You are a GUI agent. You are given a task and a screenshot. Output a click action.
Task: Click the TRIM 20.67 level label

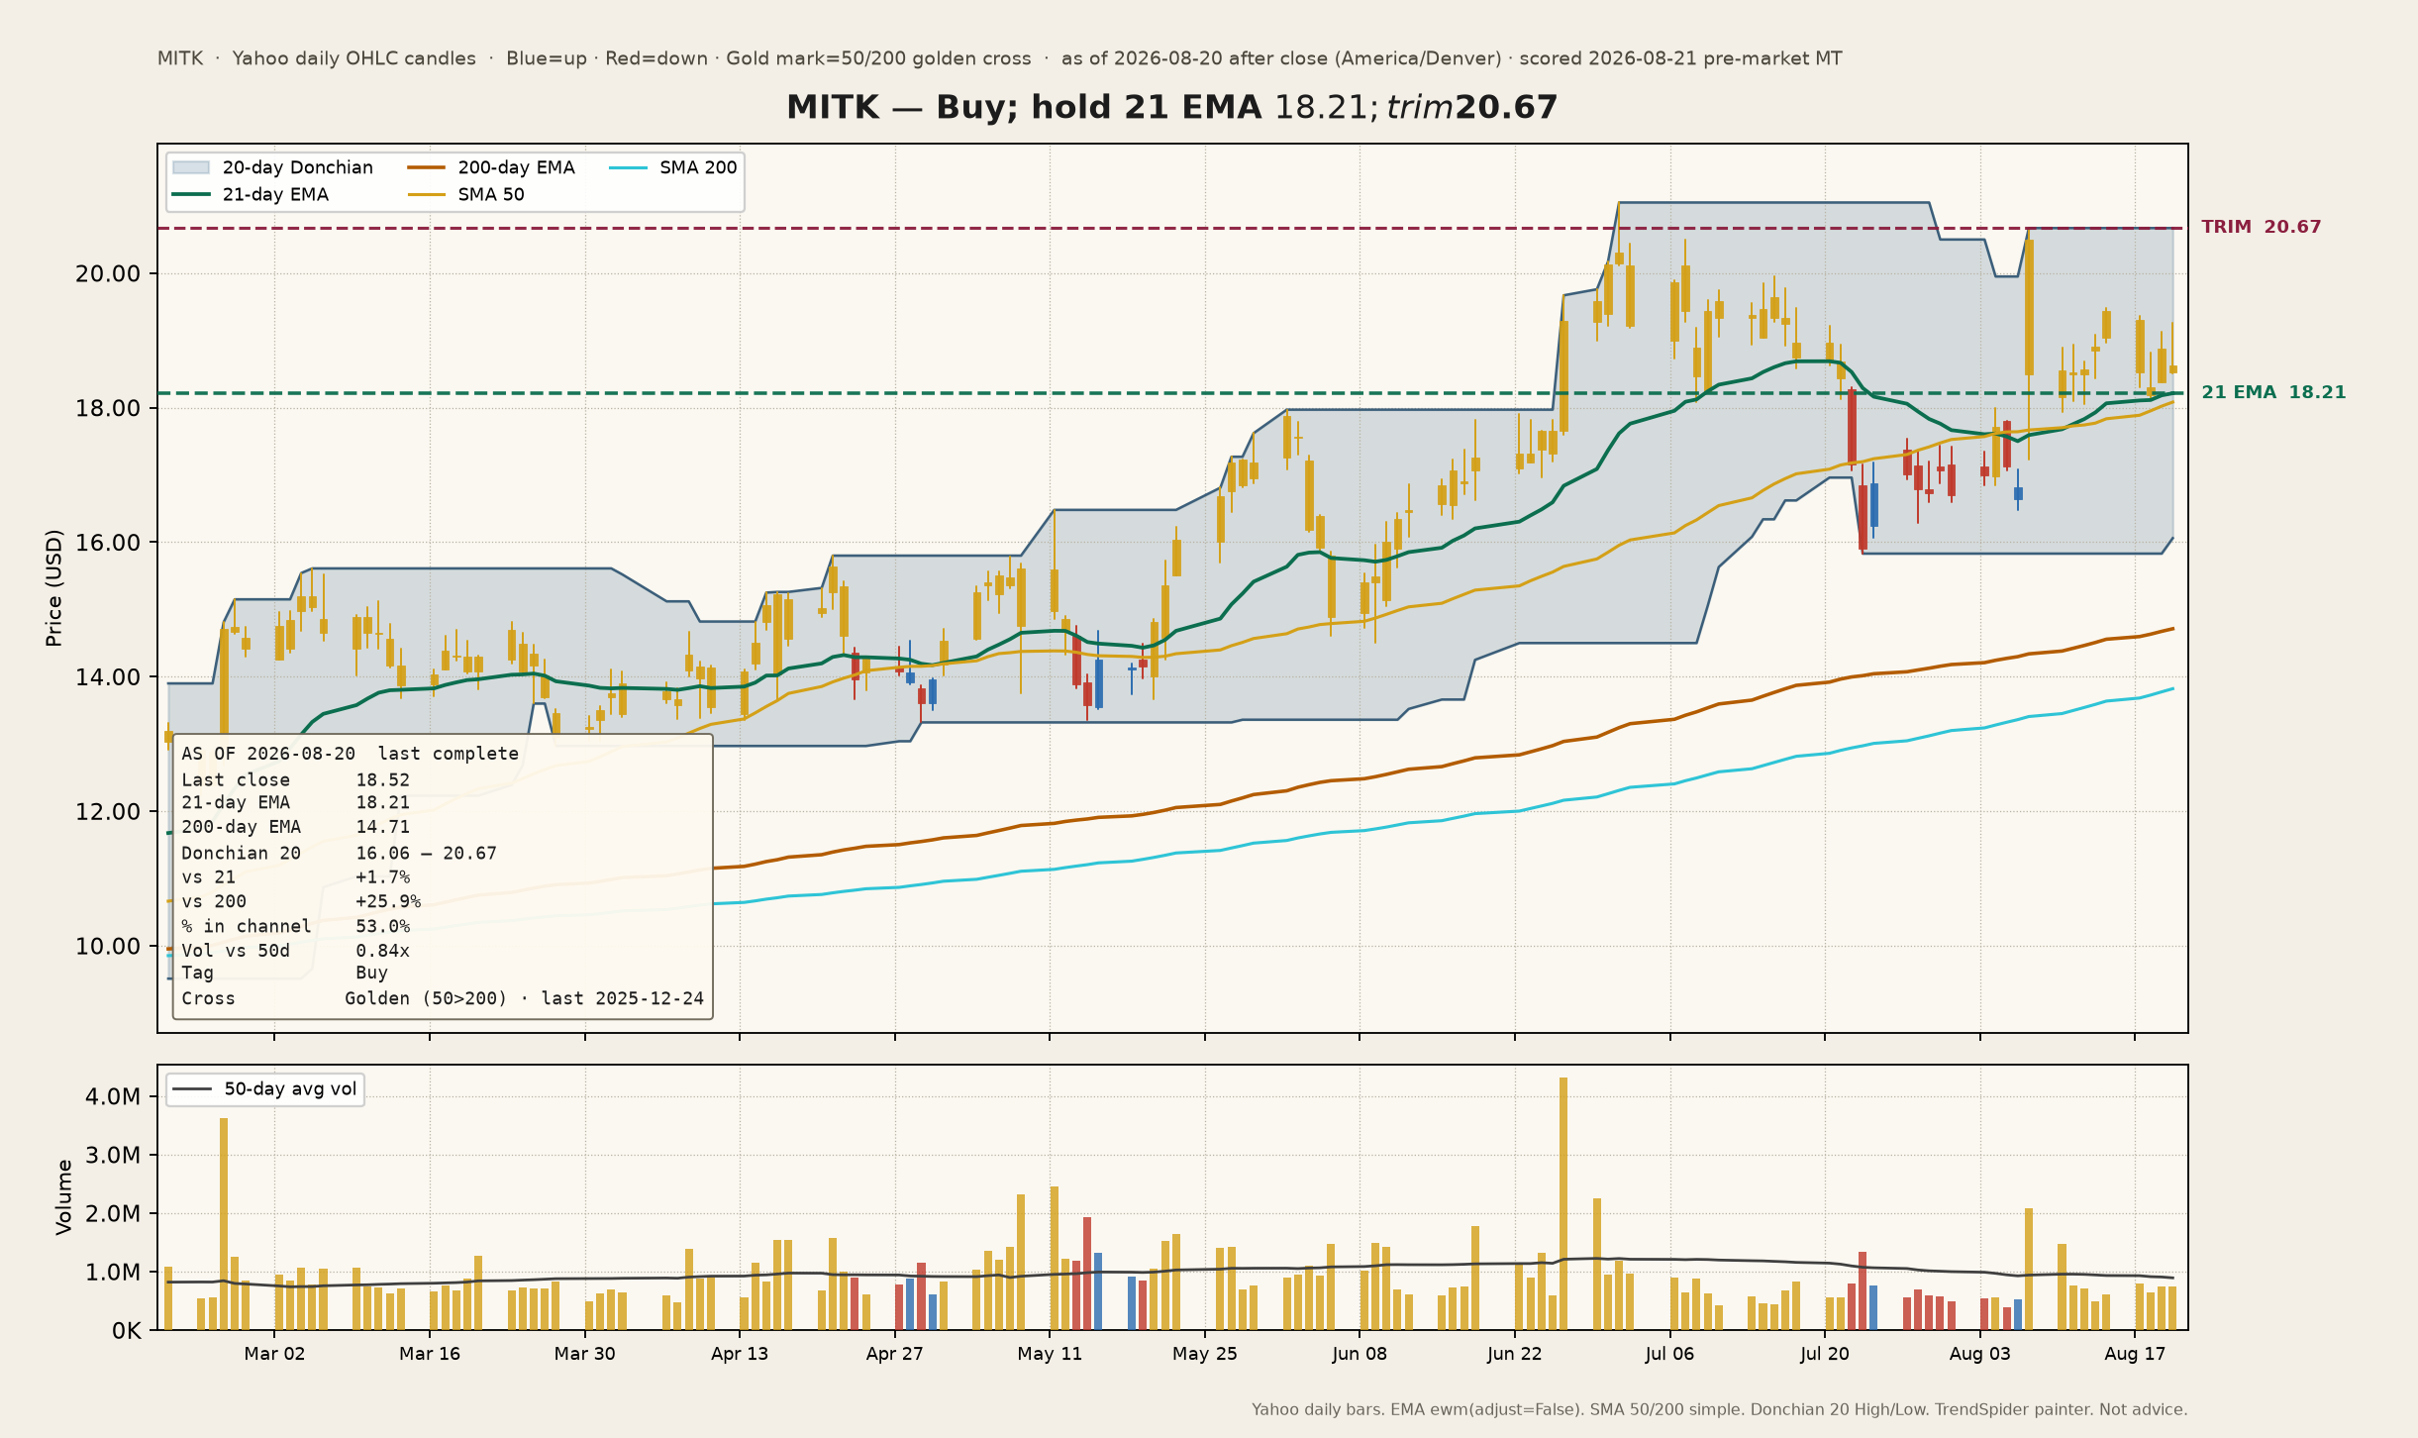tap(2261, 227)
